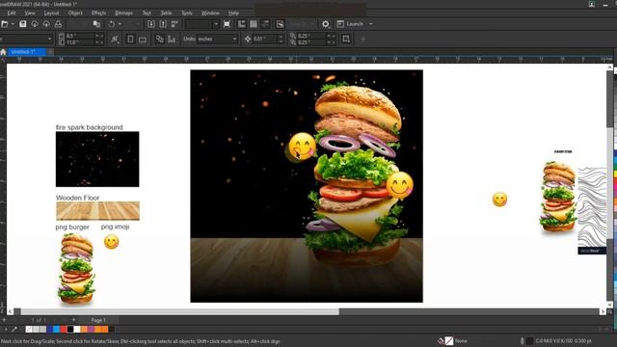Open the Window menu
The height and width of the screenshot is (347, 617).
(210, 13)
